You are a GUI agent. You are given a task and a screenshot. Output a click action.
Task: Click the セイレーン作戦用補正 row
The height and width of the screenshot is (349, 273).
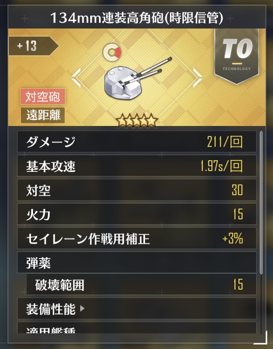tap(137, 238)
